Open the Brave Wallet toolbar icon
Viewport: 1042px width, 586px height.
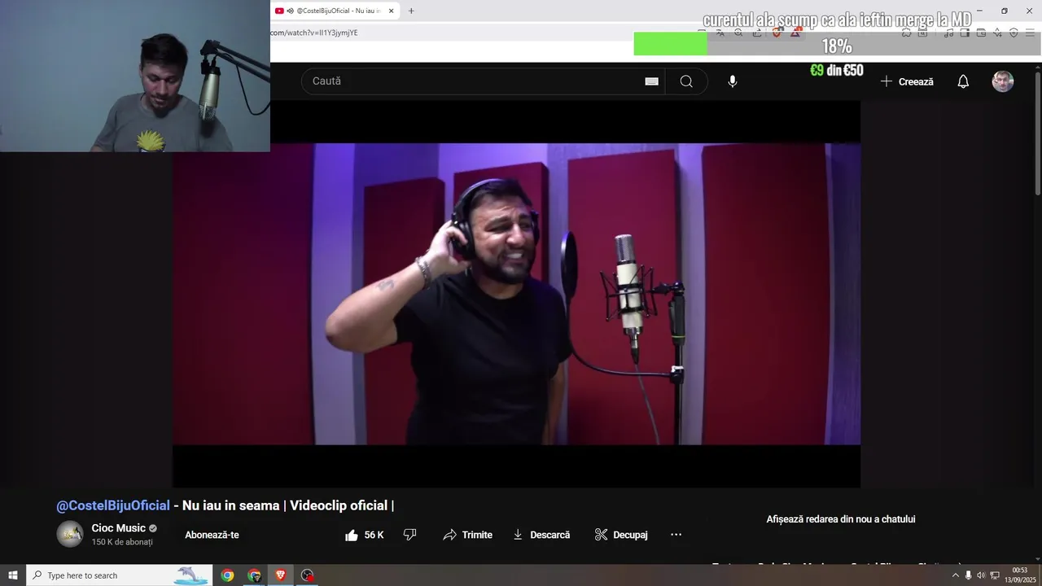pyautogui.click(x=981, y=33)
